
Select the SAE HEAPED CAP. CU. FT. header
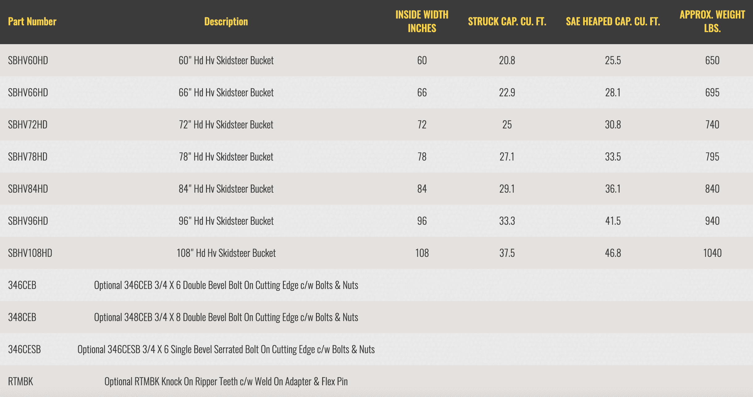coord(613,22)
